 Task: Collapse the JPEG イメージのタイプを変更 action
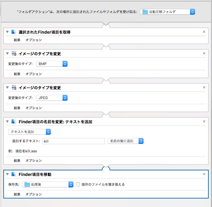pyautogui.click(x=8, y=88)
